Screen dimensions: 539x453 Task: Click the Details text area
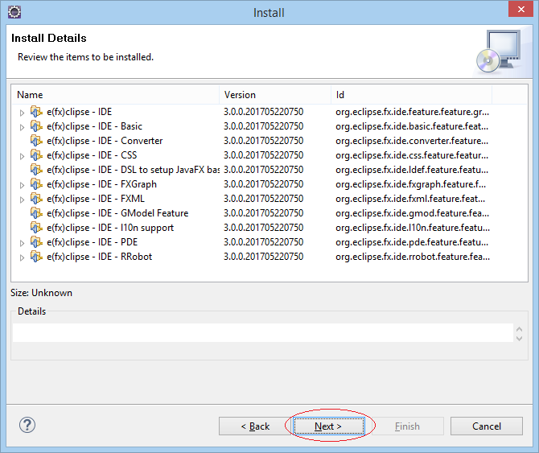tap(263, 332)
